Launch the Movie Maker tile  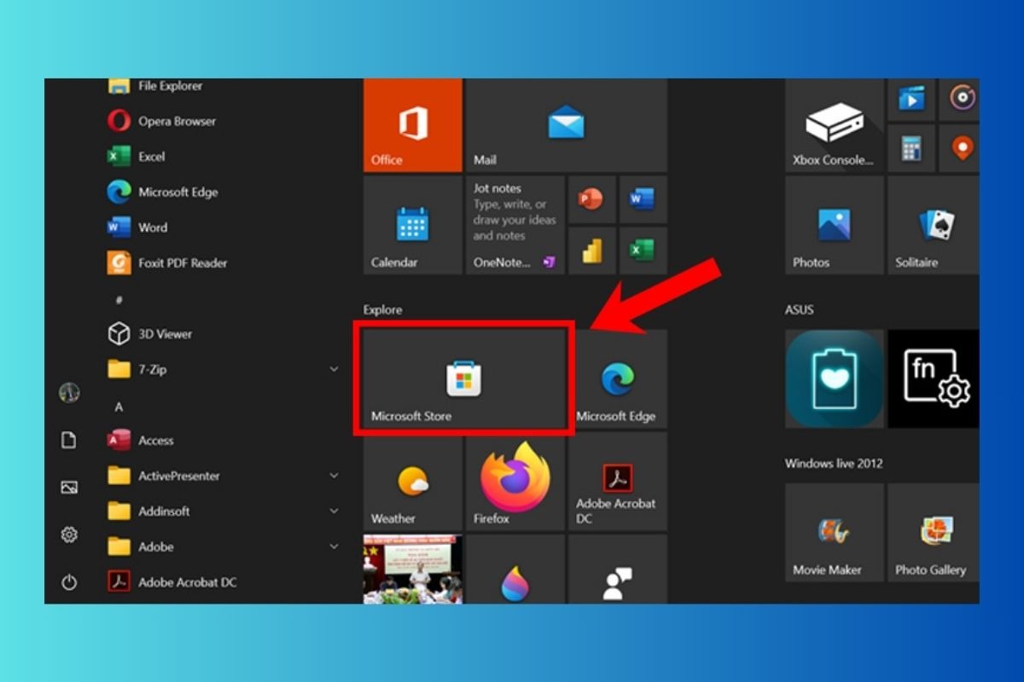pos(835,533)
